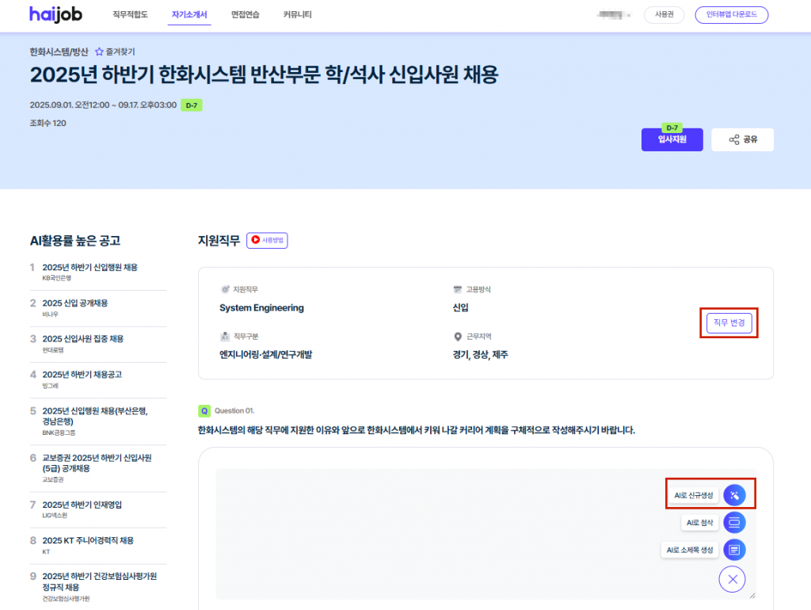Click the 경기, 경상, 제주 text
Viewport: 811px width, 610px height.
click(x=481, y=355)
